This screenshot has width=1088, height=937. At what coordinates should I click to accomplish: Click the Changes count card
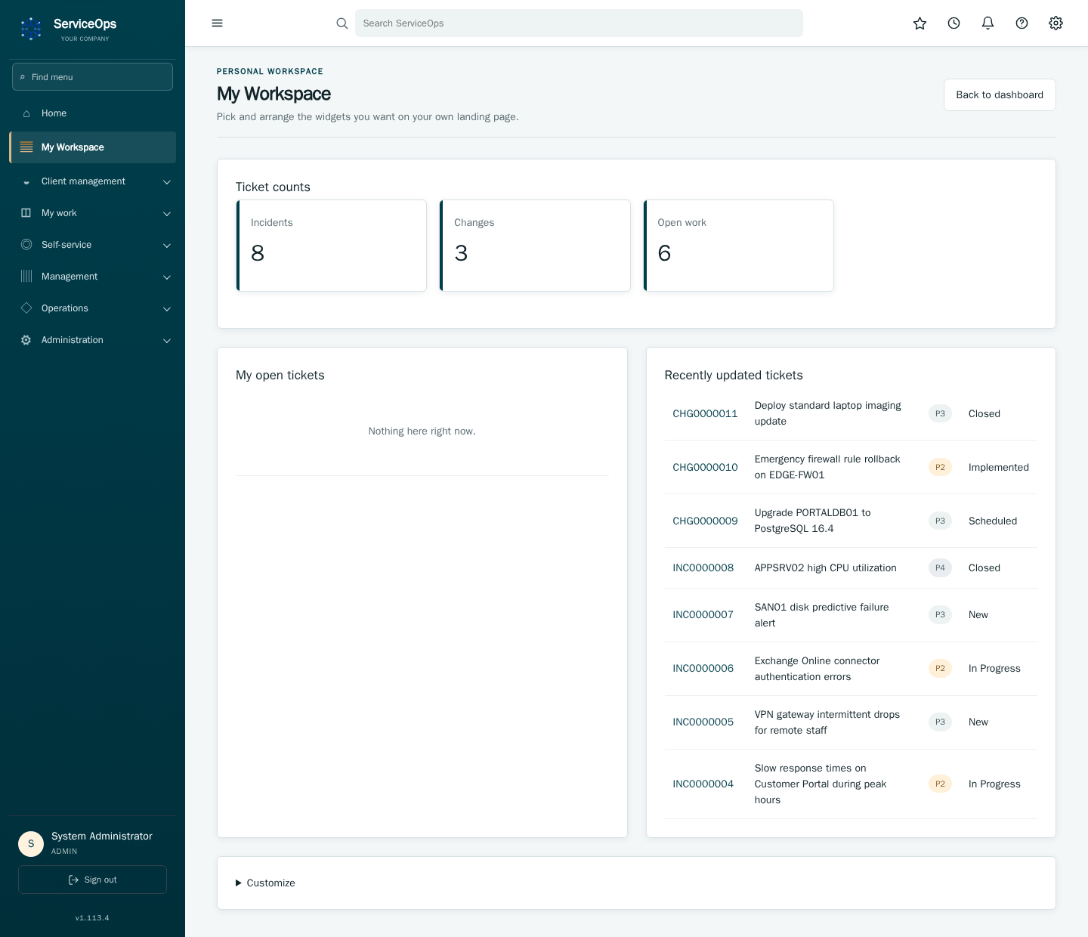(x=535, y=246)
